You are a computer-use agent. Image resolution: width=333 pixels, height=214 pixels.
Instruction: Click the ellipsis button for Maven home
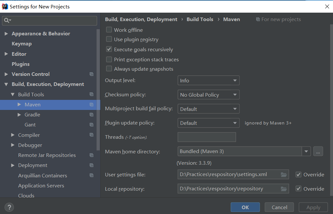pos(318,151)
